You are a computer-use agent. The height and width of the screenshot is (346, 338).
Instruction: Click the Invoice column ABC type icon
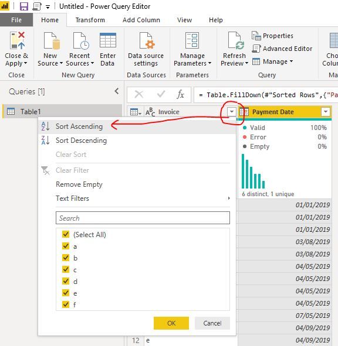click(150, 112)
